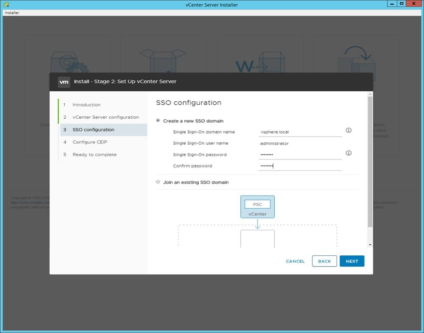Screen dimensions: 424x333
Task: Click the CANCEL button
Action: (295, 261)
